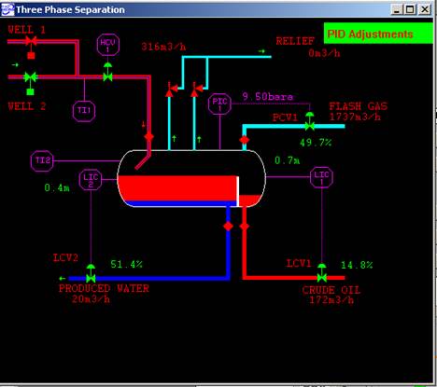The height and width of the screenshot is (387, 437).
Task: Select the left relief safety valve
Action: 171,90
